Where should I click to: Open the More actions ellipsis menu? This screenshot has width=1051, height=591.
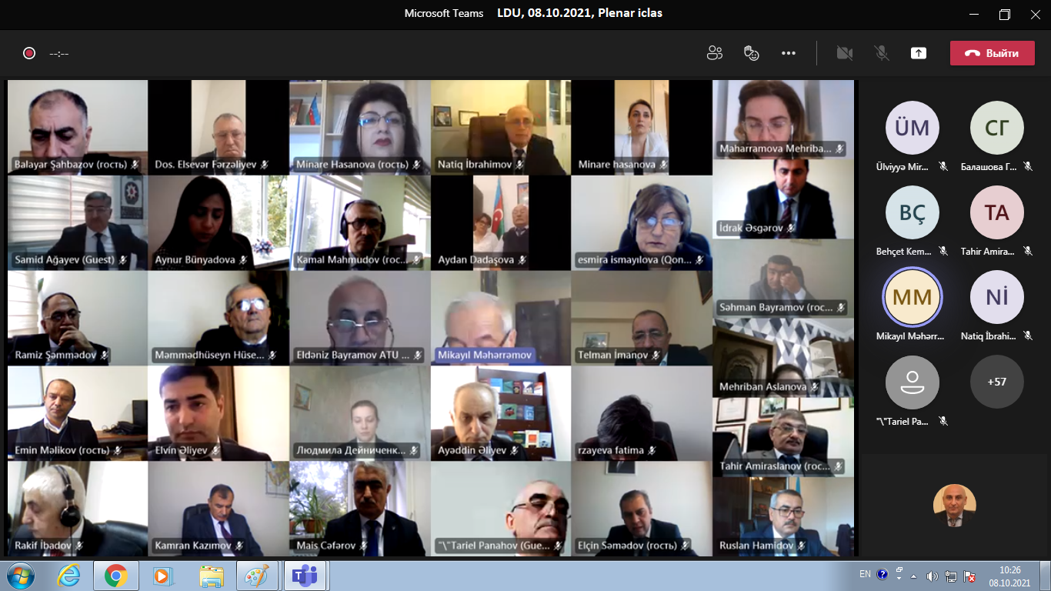[789, 53]
